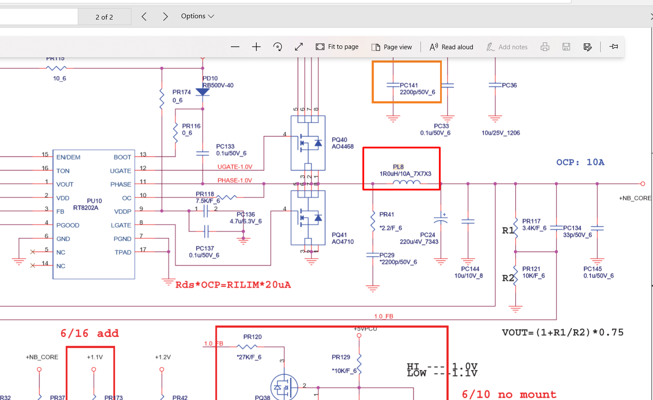Open the Options dropdown menu

197,16
